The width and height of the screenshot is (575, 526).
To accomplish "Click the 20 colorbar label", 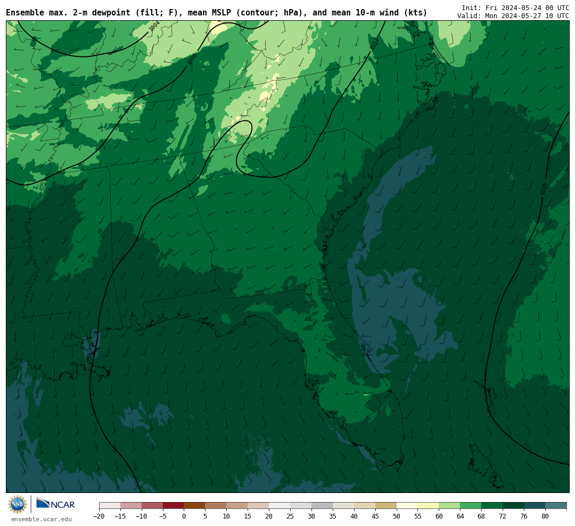I will [x=269, y=516].
